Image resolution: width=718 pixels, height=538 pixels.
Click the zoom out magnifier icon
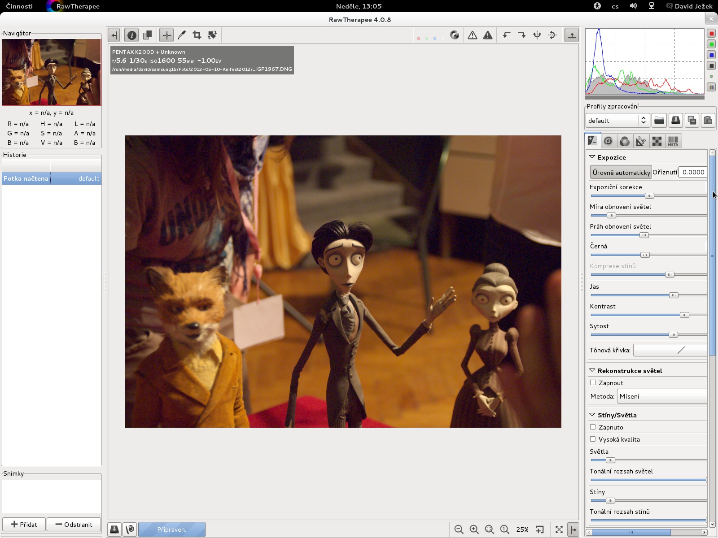[459, 529]
